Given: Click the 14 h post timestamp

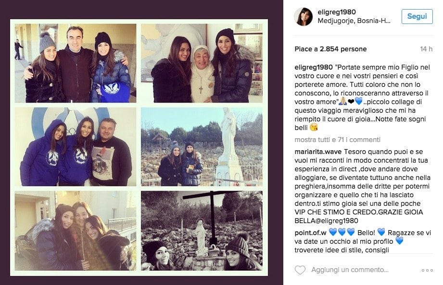Looking at the screenshot, I should 426,49.
